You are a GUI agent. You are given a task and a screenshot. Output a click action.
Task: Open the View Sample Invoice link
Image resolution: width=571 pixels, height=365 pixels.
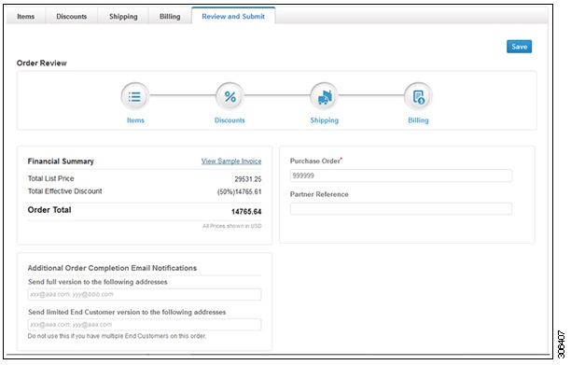tap(231, 161)
